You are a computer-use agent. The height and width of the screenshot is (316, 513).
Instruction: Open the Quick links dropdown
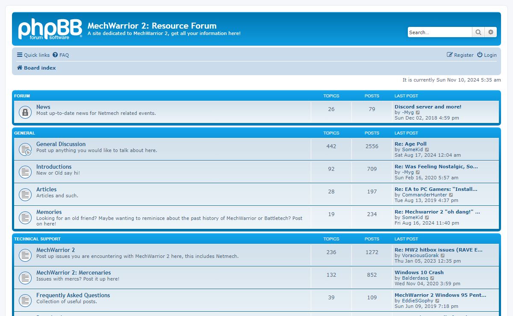coord(33,55)
